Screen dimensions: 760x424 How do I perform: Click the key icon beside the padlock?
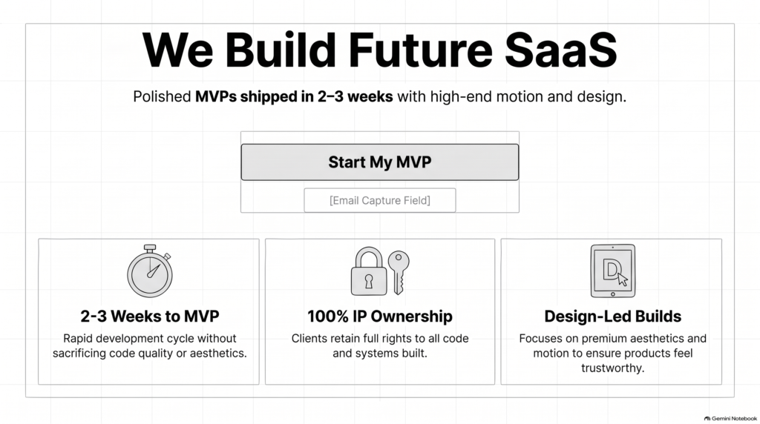(399, 273)
